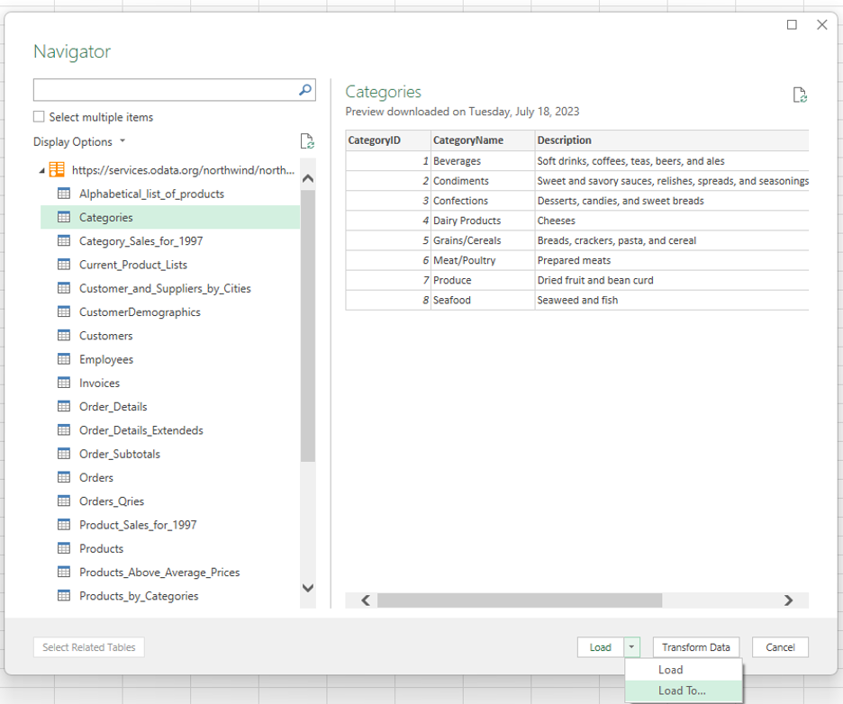Screen dimensions: 843x704
Task: Click the table icon beside Orders
Action: (x=63, y=477)
